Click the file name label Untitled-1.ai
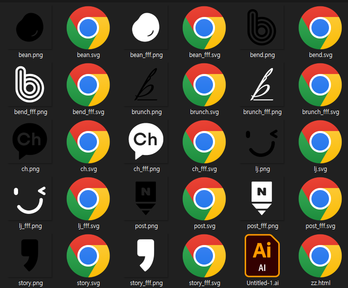The width and height of the screenshot is (348, 288). point(263,283)
